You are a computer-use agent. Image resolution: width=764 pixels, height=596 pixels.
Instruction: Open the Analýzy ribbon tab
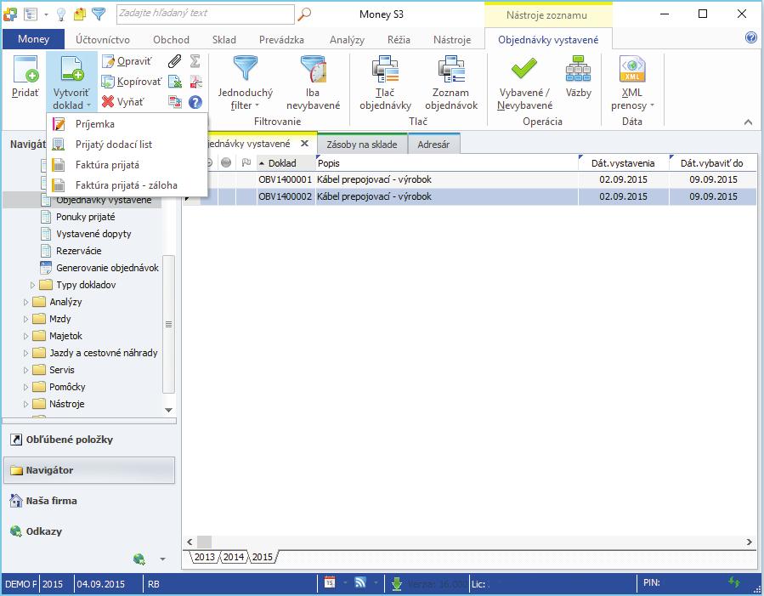(x=347, y=39)
